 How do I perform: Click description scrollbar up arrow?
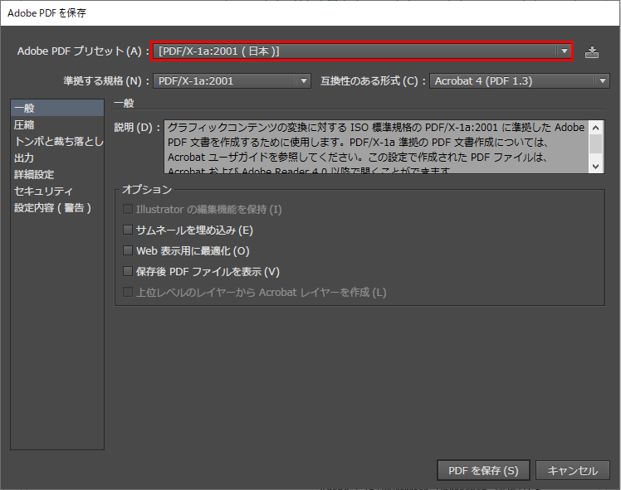click(x=595, y=128)
